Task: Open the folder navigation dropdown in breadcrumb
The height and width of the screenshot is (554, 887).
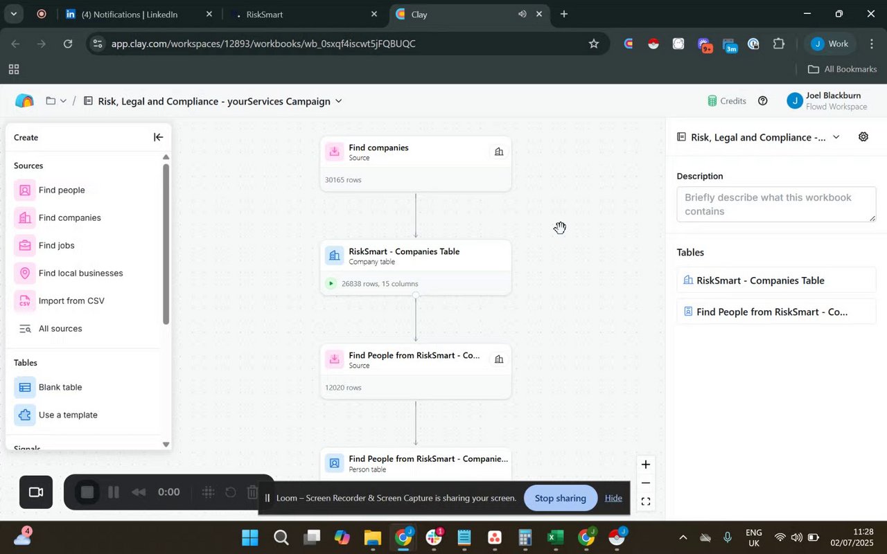Action: pos(56,101)
